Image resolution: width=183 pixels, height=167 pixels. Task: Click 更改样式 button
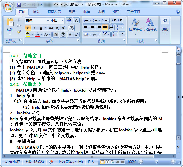click(x=150, y=26)
